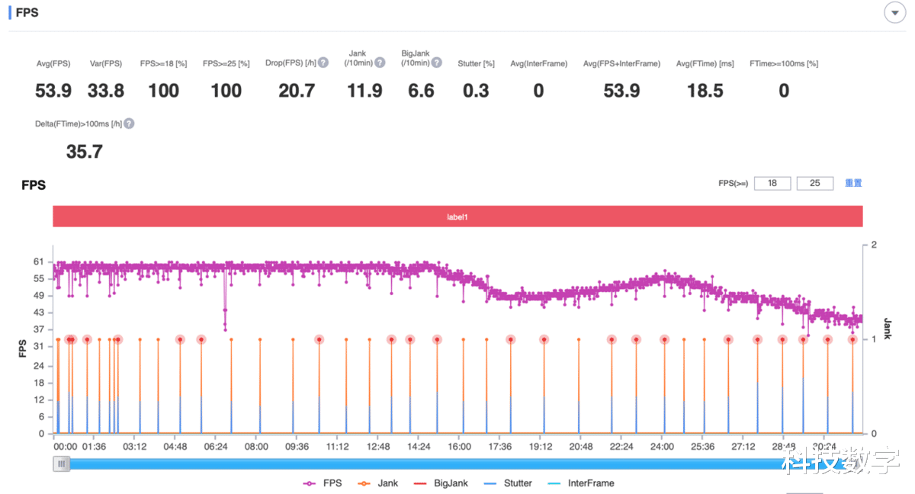
Task: Select the red label1 bar
Action: [457, 217]
